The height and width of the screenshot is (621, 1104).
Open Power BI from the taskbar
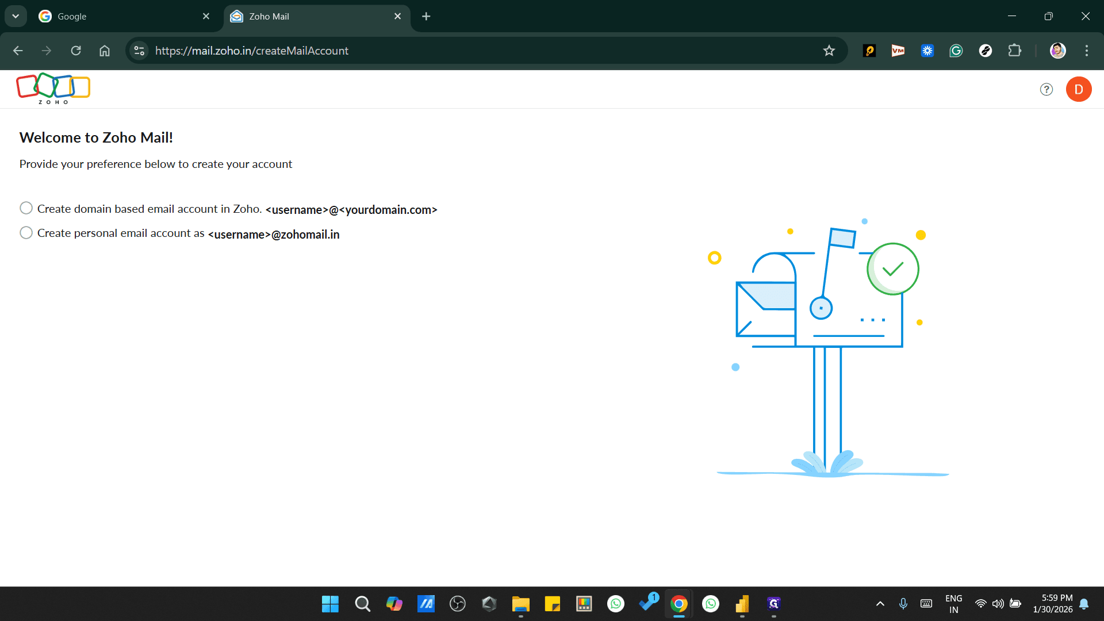[742, 604]
